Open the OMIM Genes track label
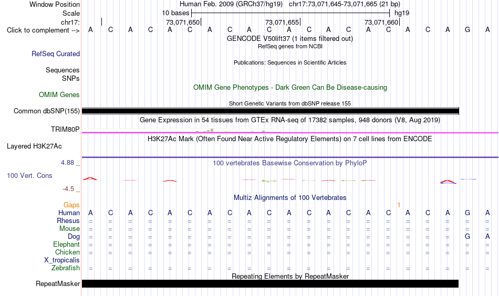499x296 pixels. [x=59, y=95]
